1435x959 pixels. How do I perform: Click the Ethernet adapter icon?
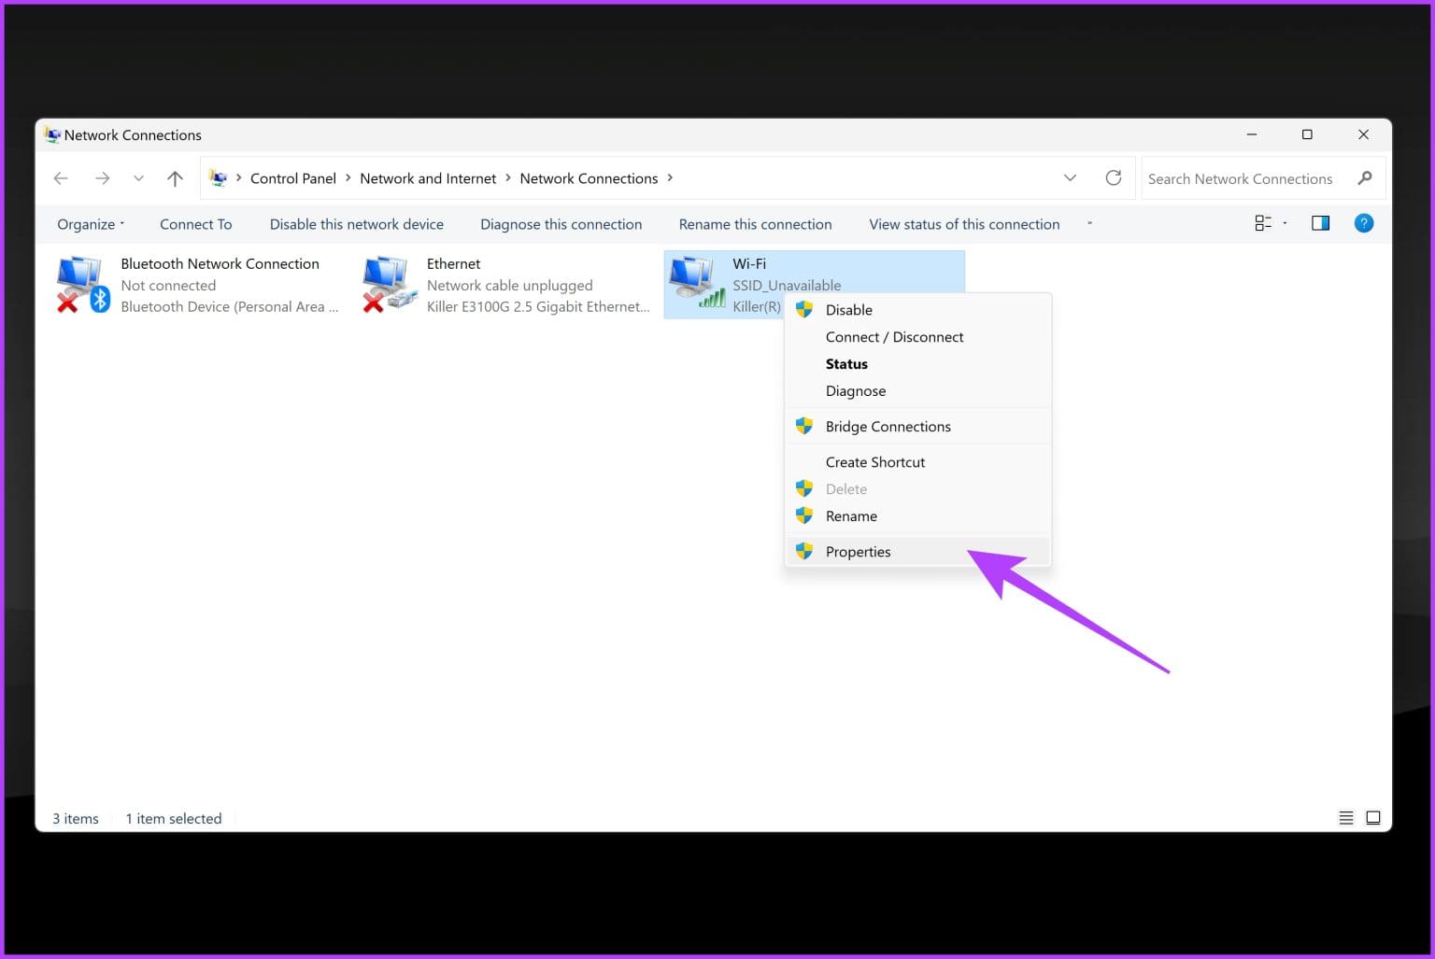389,282
